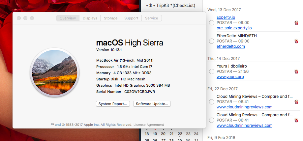Open pre-sale.experty.io link
The height and width of the screenshot is (141, 303).
(234, 28)
